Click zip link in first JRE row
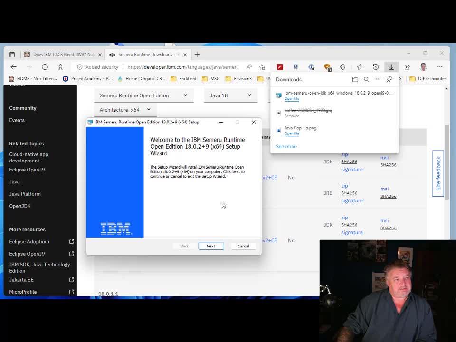456x342 pixels. click(x=345, y=186)
